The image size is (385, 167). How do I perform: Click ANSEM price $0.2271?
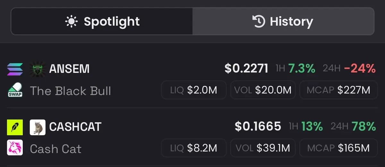[246, 69]
